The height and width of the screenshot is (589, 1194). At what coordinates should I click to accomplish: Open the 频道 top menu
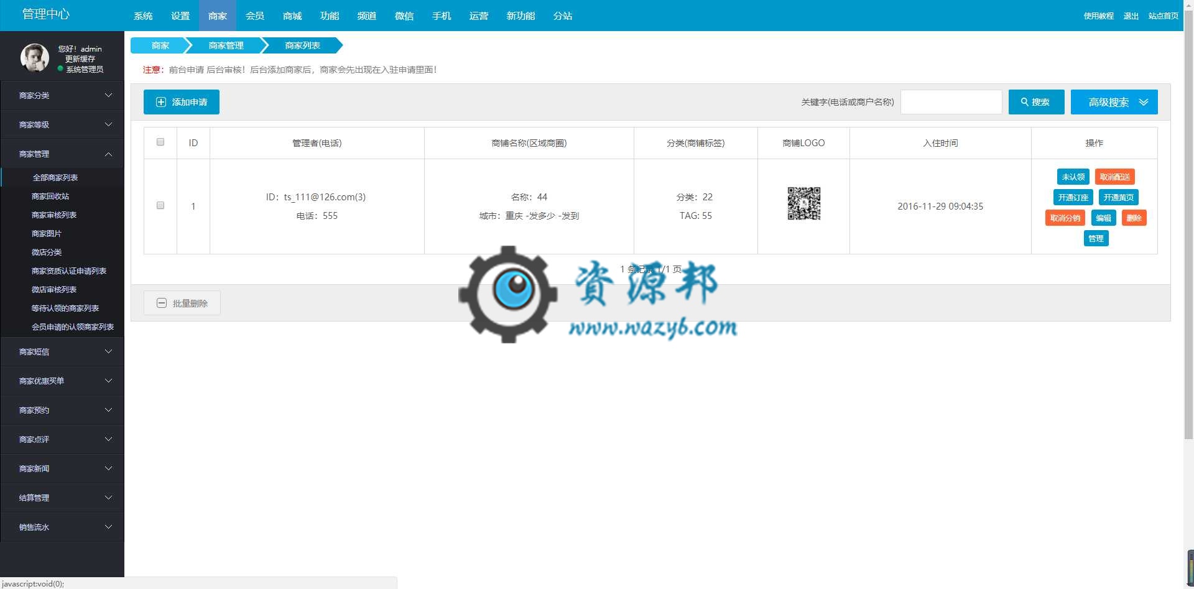367,16
